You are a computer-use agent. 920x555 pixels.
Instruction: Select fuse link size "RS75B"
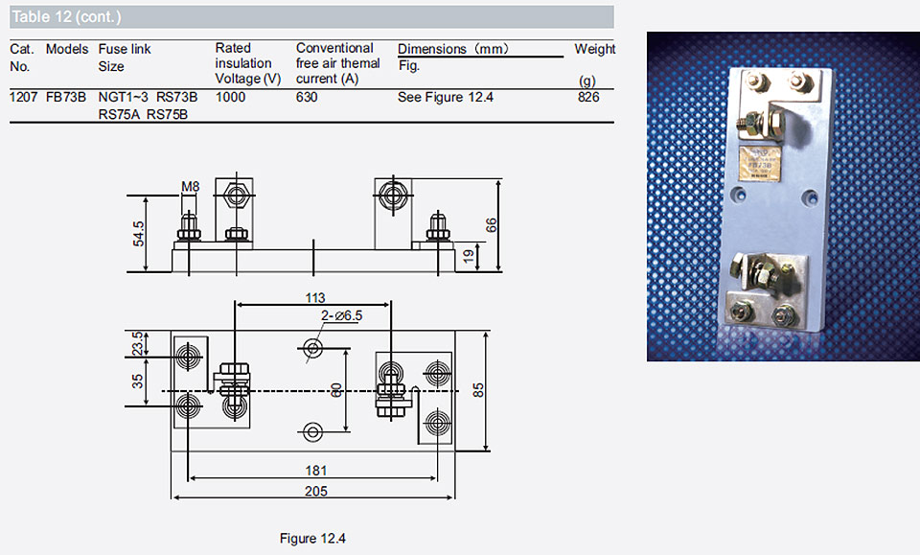click(x=167, y=114)
